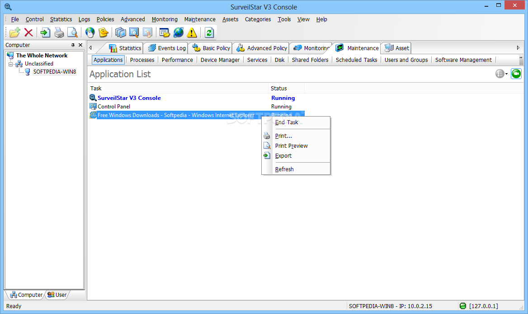
Task: Collapse the Unclassified tree node
Action: 11,64
